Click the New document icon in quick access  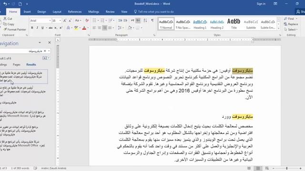click(20, 4)
